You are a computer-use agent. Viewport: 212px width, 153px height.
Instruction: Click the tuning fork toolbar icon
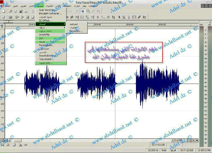[129, 17]
